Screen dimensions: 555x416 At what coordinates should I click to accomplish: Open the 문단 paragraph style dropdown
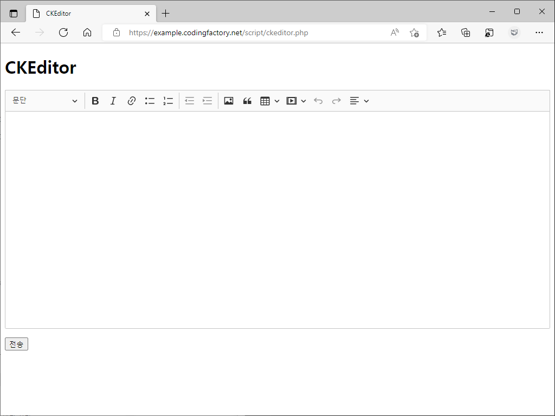coord(44,101)
